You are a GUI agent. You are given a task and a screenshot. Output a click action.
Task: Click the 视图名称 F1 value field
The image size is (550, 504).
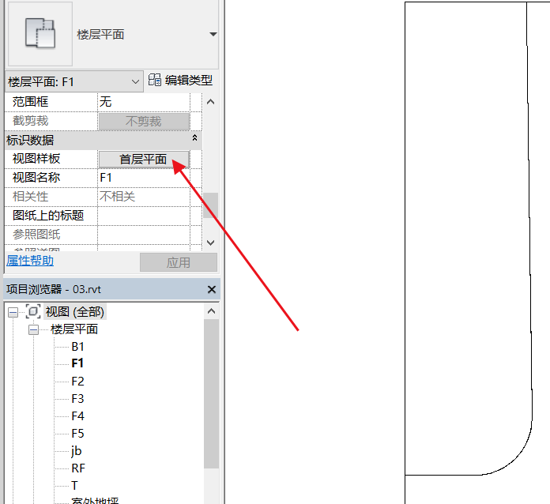[x=143, y=178]
